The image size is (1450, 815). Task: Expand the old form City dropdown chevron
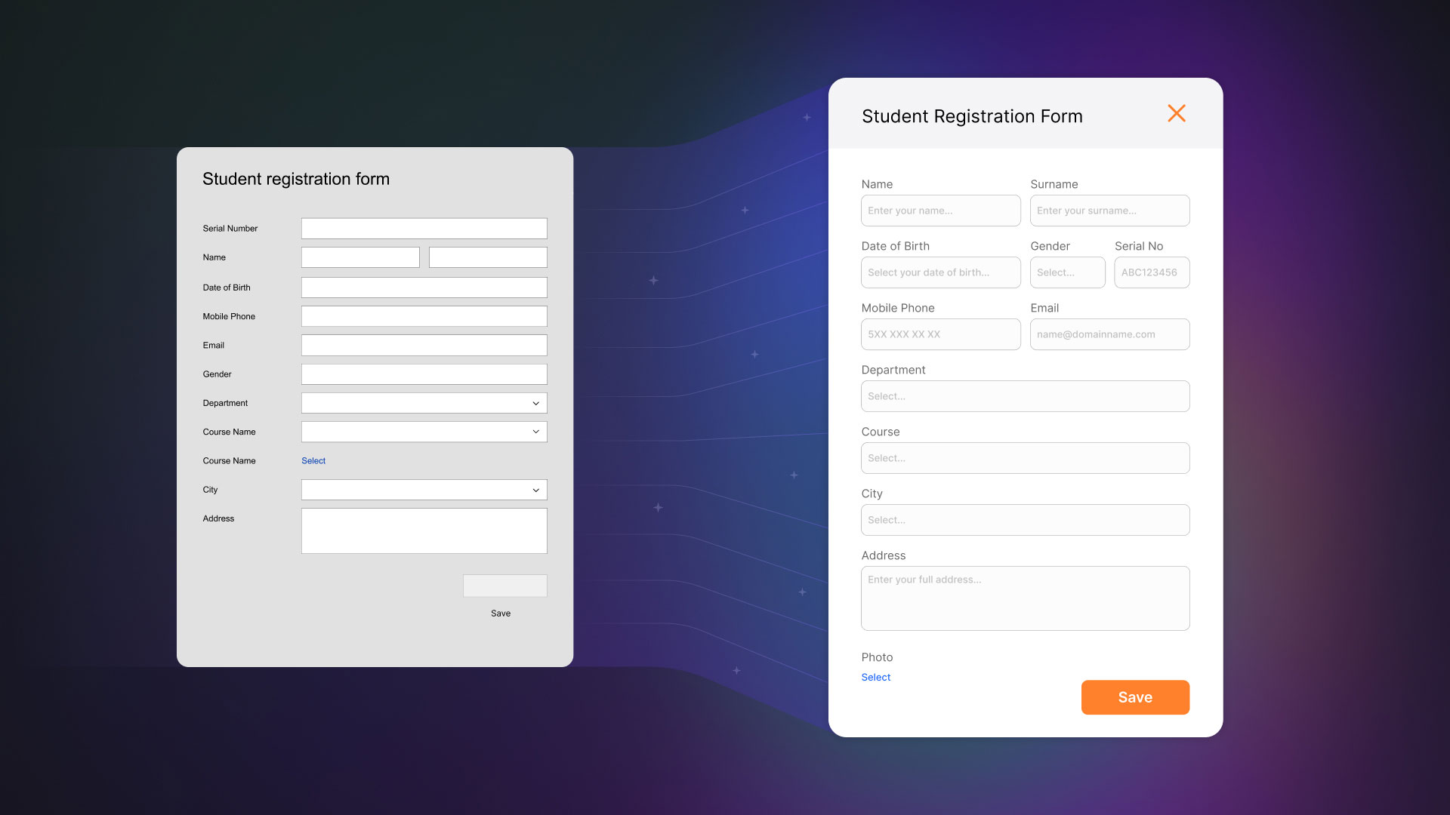click(535, 490)
